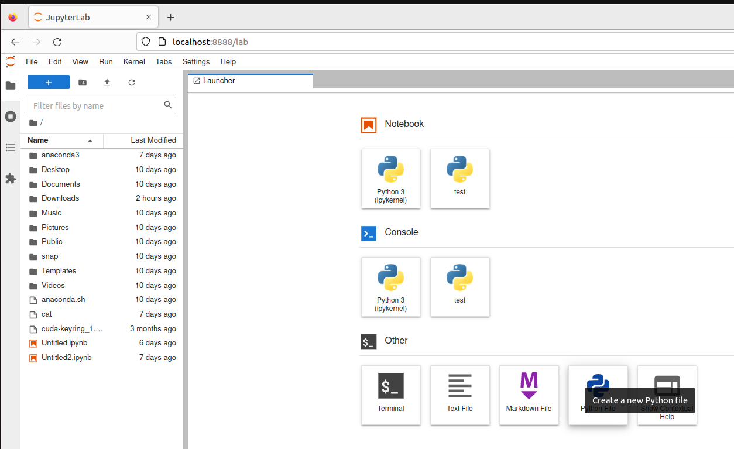Viewport: 734px width, 449px height.
Task: Open the File Browser sidebar icon
Action: pos(11,85)
